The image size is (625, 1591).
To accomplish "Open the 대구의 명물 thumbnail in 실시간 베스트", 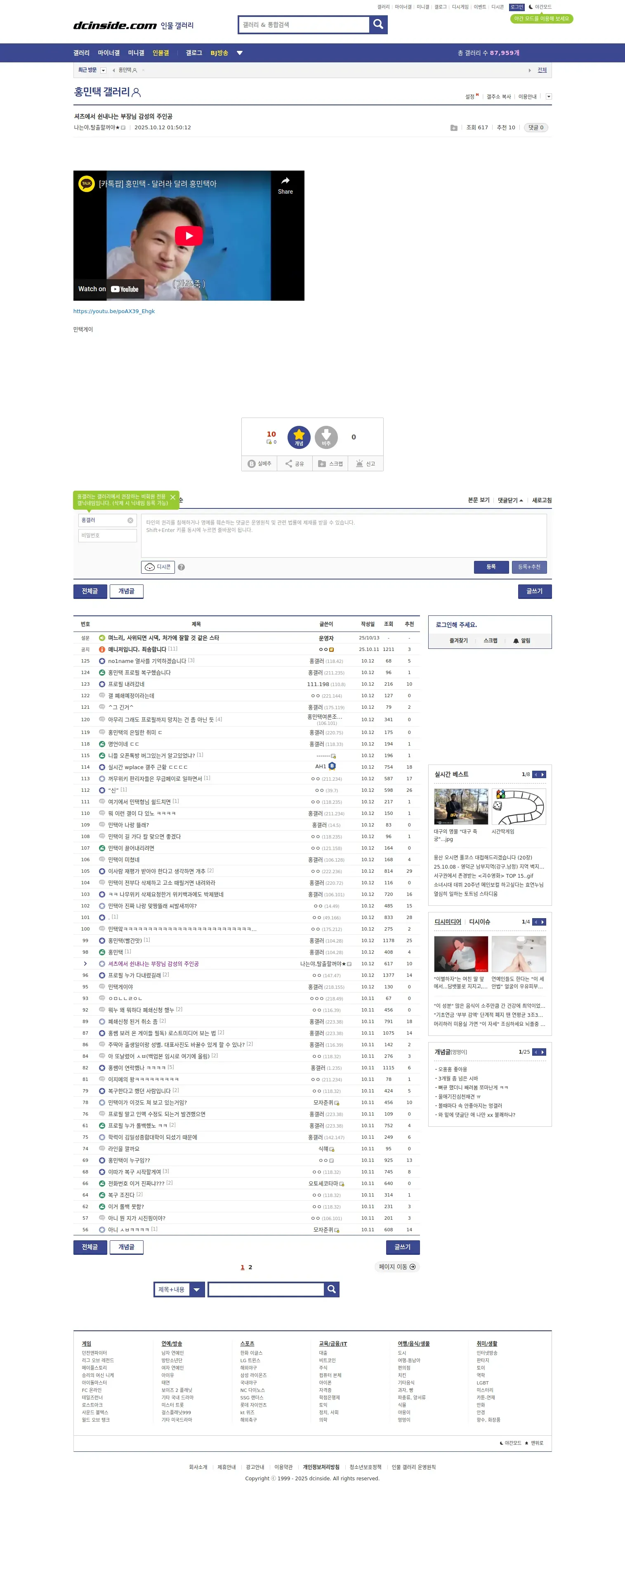I will (460, 806).
